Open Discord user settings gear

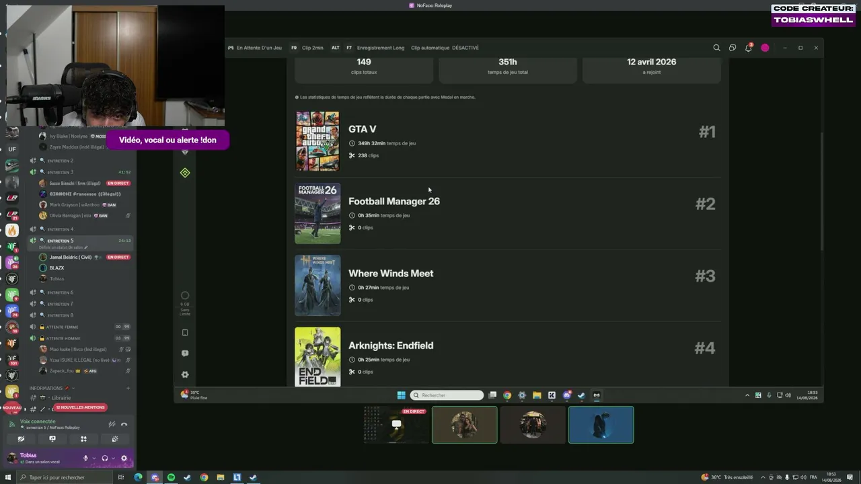click(124, 458)
